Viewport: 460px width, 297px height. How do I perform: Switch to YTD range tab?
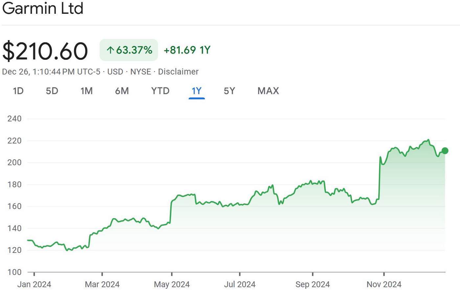(160, 91)
